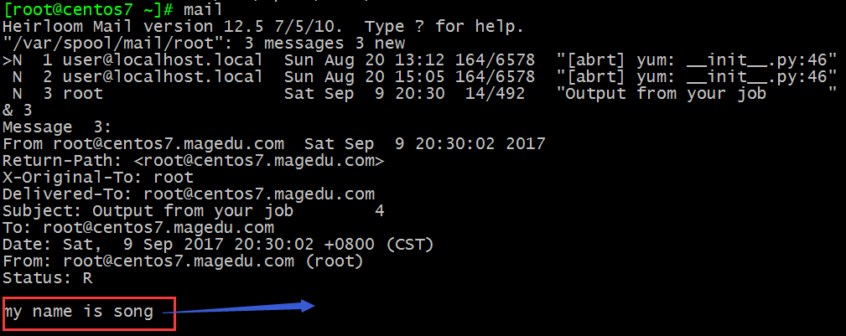Image resolution: width=846 pixels, height=336 pixels.
Task: Click the Return-Path address root@centos7.magedu.com
Action: click(259, 161)
